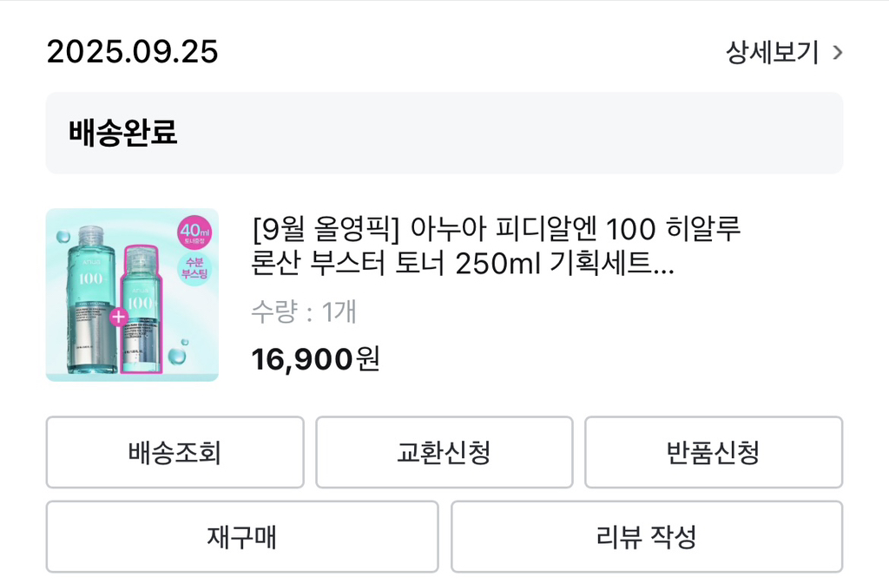The height and width of the screenshot is (583, 889).
Task: Click the 수량 : 1개 quantity text
Action: pyautogui.click(x=304, y=311)
